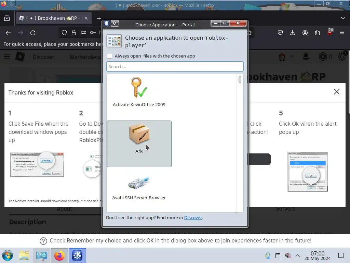
Task: Go back in Firefox
Action: point(8,33)
